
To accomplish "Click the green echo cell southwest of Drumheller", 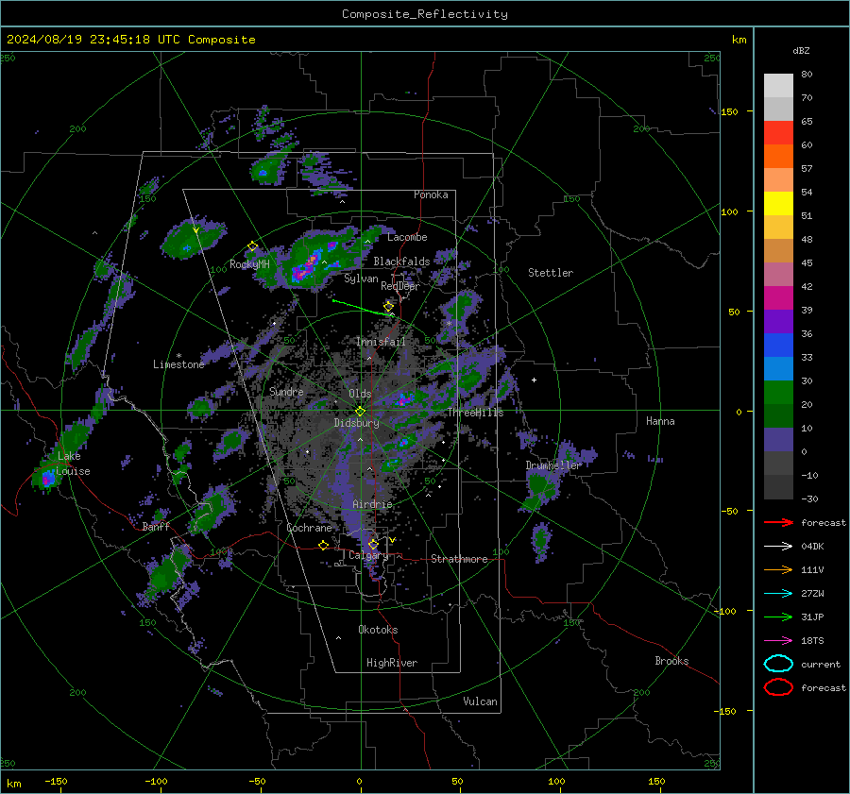I will pos(540,488).
